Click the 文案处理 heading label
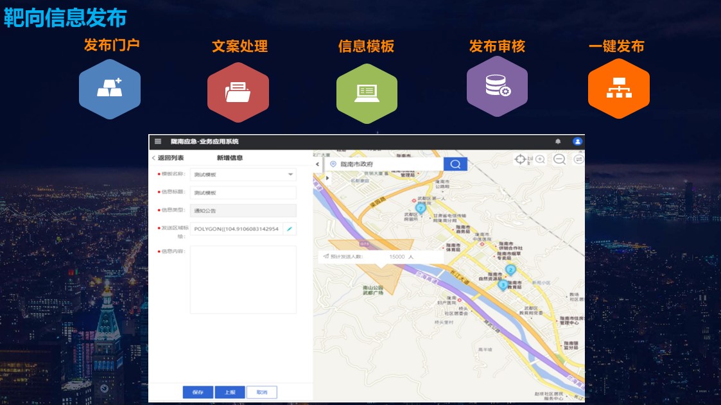 239,46
